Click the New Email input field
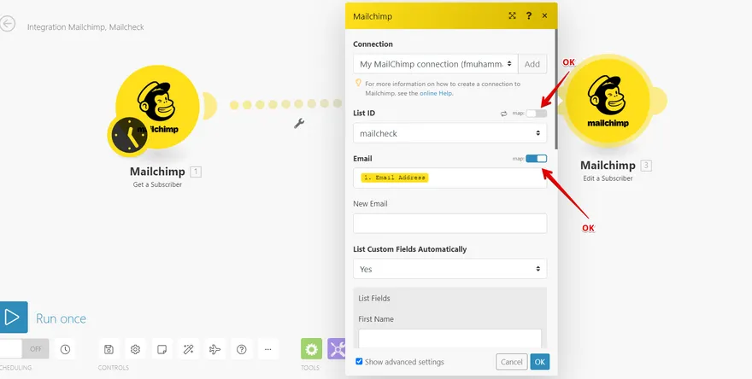 pyautogui.click(x=449, y=224)
